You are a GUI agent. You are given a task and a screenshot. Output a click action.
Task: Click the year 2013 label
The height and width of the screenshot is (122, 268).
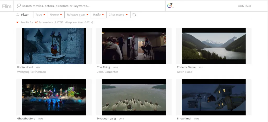tap(201, 68)
